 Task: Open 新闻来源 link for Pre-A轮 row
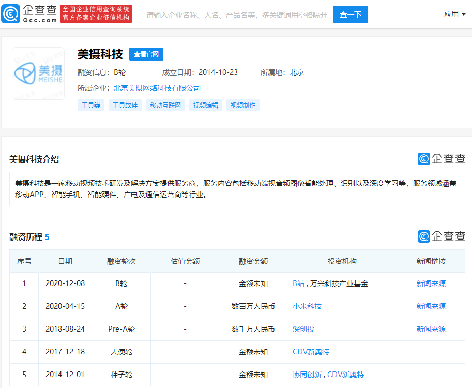(x=431, y=329)
